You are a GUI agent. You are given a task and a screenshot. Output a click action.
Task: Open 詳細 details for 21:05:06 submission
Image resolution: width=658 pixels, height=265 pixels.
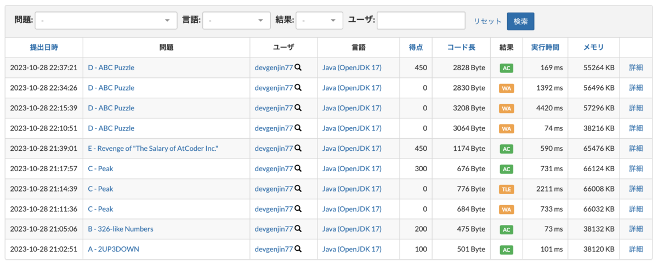636,229
